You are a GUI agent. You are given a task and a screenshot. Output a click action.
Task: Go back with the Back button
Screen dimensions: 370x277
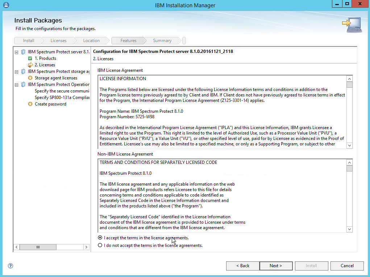point(242,266)
